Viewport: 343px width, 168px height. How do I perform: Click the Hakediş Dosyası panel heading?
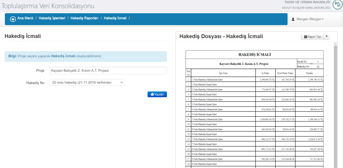[221, 36]
